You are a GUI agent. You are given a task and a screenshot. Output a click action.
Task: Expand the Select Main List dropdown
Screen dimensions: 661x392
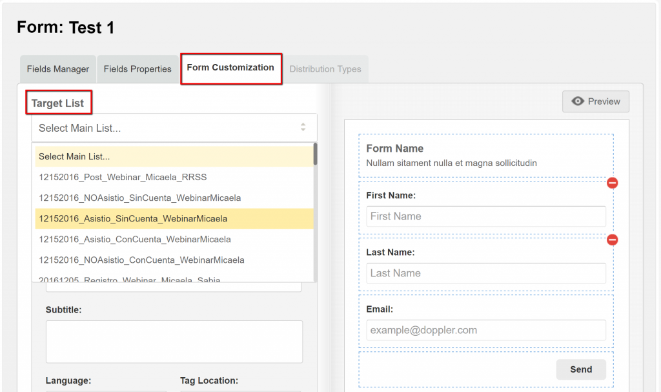pos(174,128)
